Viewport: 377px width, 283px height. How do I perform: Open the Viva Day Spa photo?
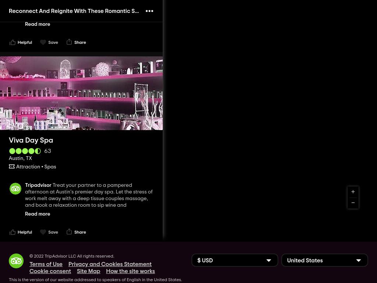coord(81,93)
